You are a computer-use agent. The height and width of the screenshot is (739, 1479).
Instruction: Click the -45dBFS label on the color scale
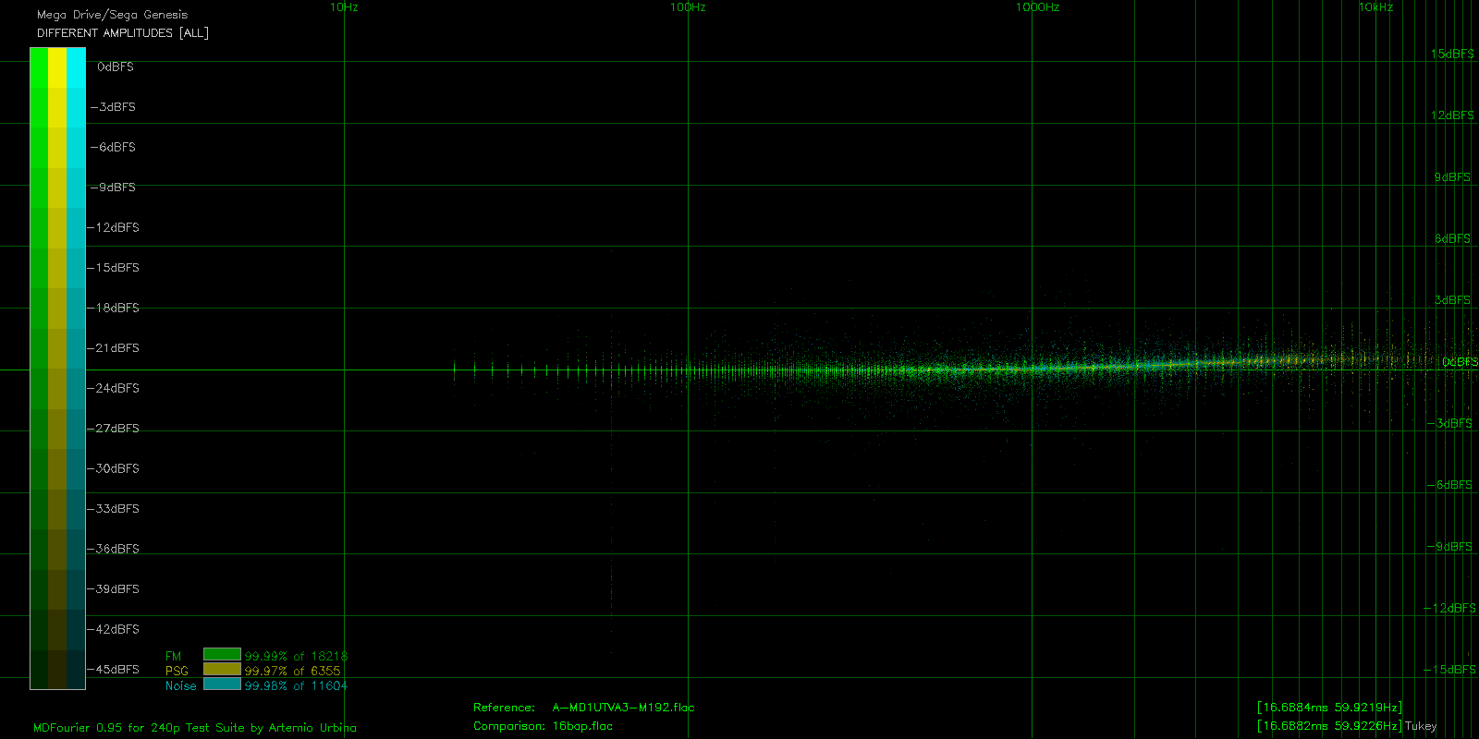[116, 670]
